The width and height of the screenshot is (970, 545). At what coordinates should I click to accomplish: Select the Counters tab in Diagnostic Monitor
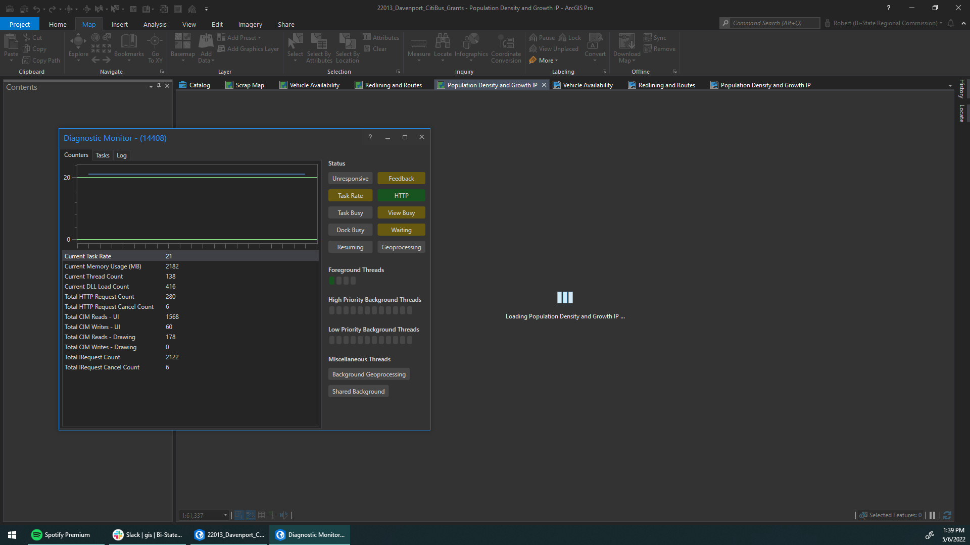point(76,154)
